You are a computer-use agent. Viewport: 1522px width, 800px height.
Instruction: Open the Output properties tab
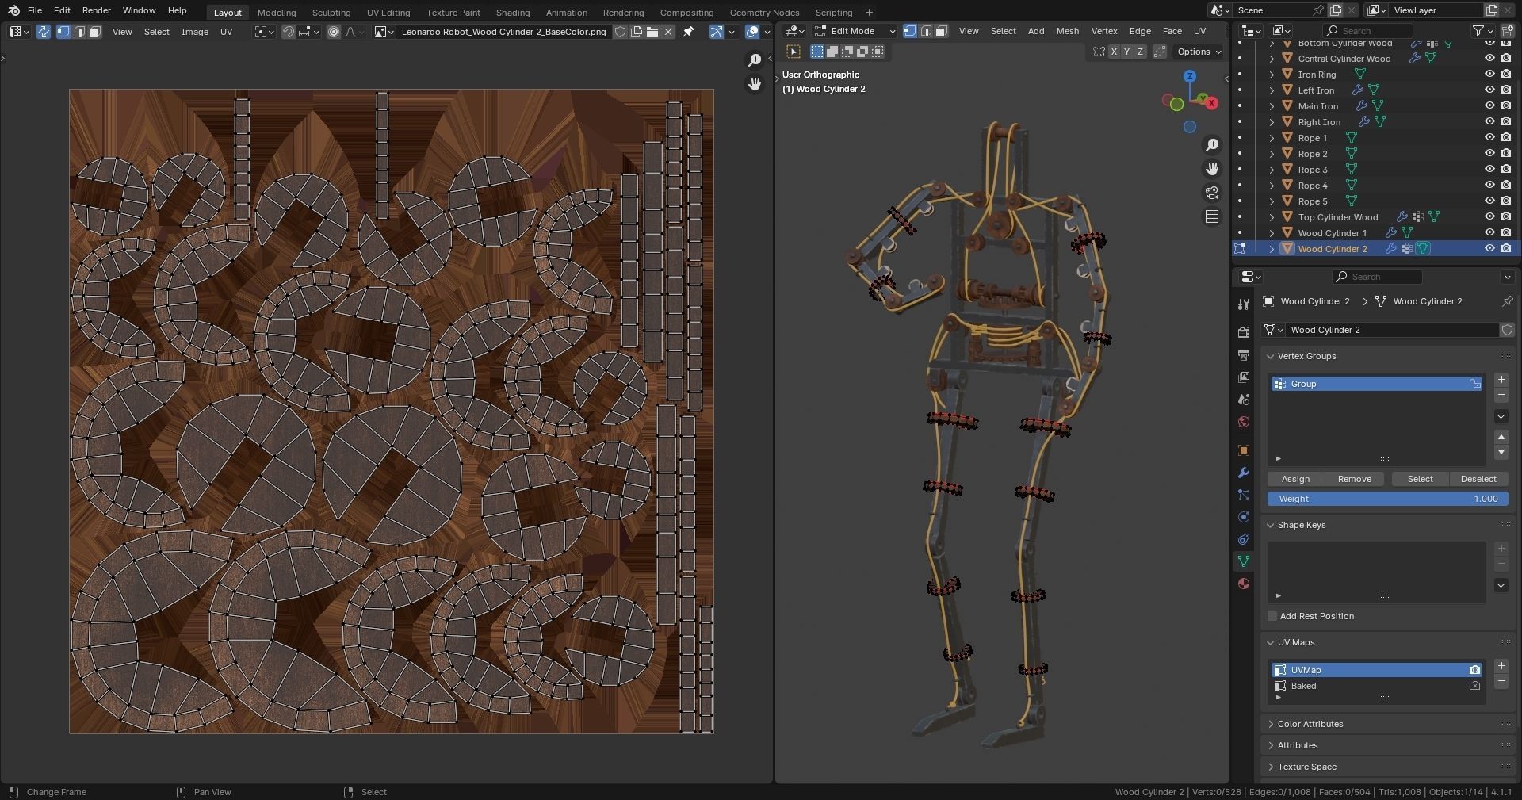(1243, 354)
